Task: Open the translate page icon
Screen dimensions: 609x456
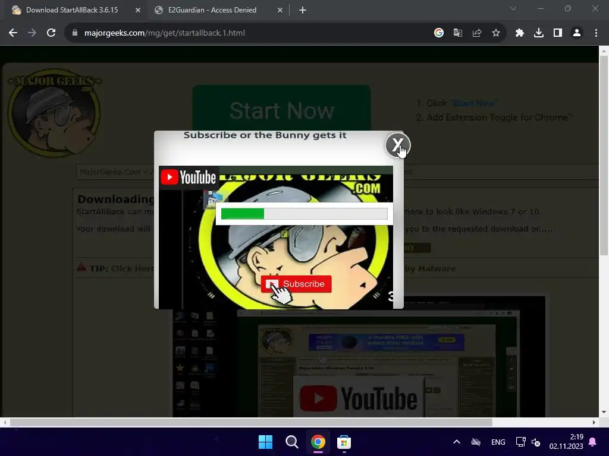Action: click(458, 33)
